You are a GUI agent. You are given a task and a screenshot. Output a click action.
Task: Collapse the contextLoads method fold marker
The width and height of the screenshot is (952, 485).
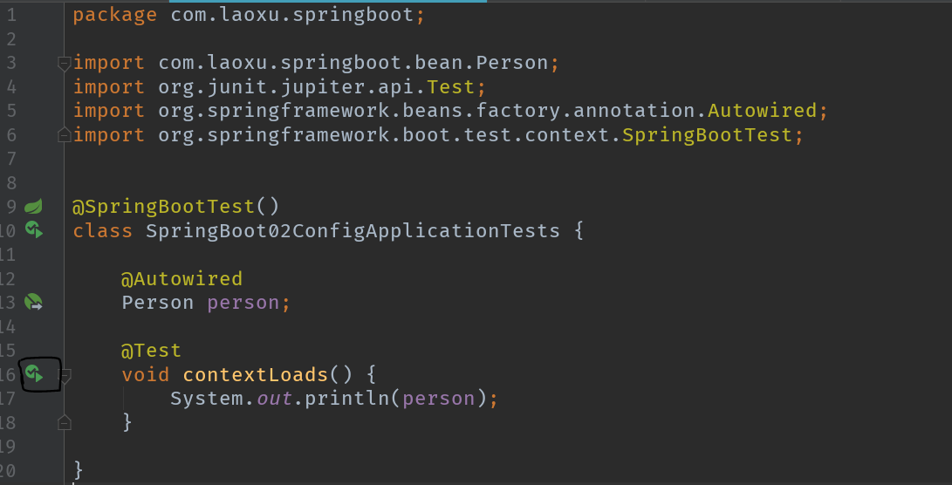pos(65,376)
